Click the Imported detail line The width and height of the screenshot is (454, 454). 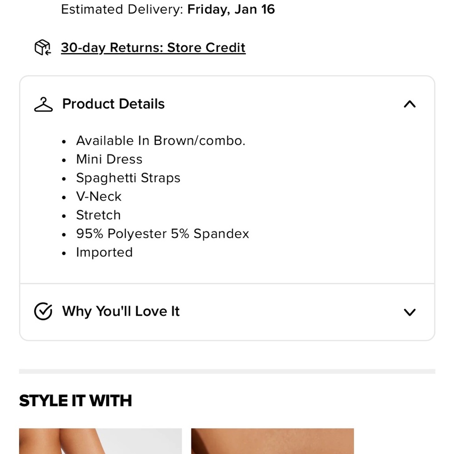tap(104, 252)
